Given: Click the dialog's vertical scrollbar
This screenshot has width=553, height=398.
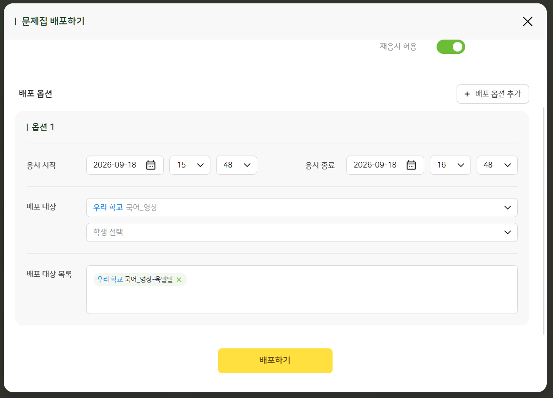Looking at the screenshot, I should point(543,220).
